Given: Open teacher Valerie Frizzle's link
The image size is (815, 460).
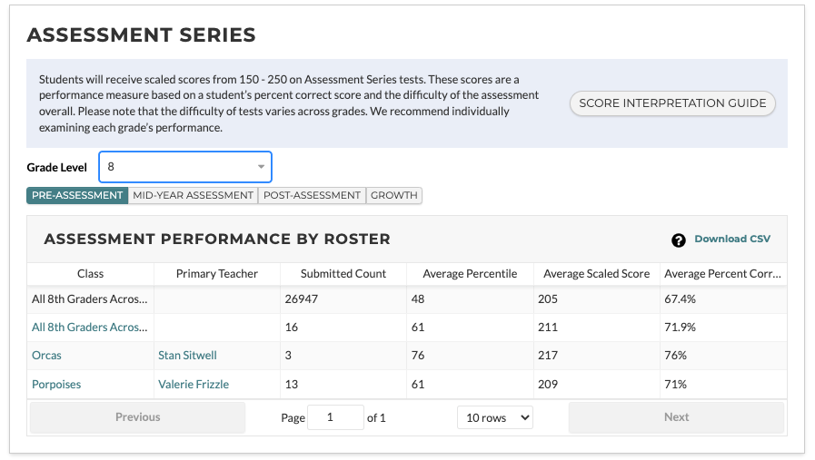Looking at the screenshot, I should (x=193, y=385).
